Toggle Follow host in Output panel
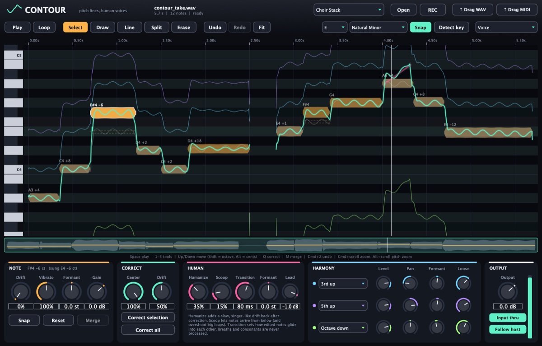 pos(508,329)
